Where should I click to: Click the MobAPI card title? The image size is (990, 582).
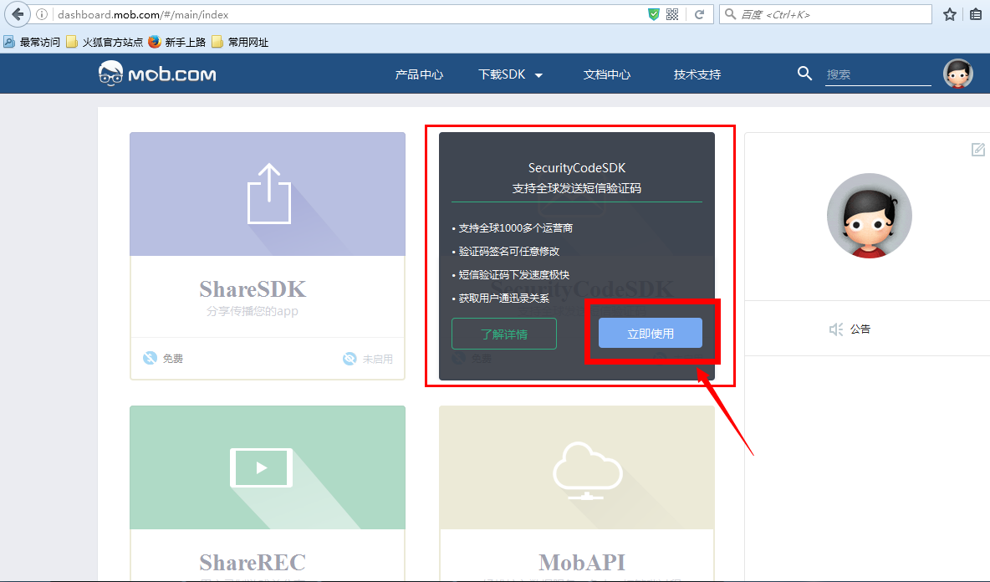581,562
